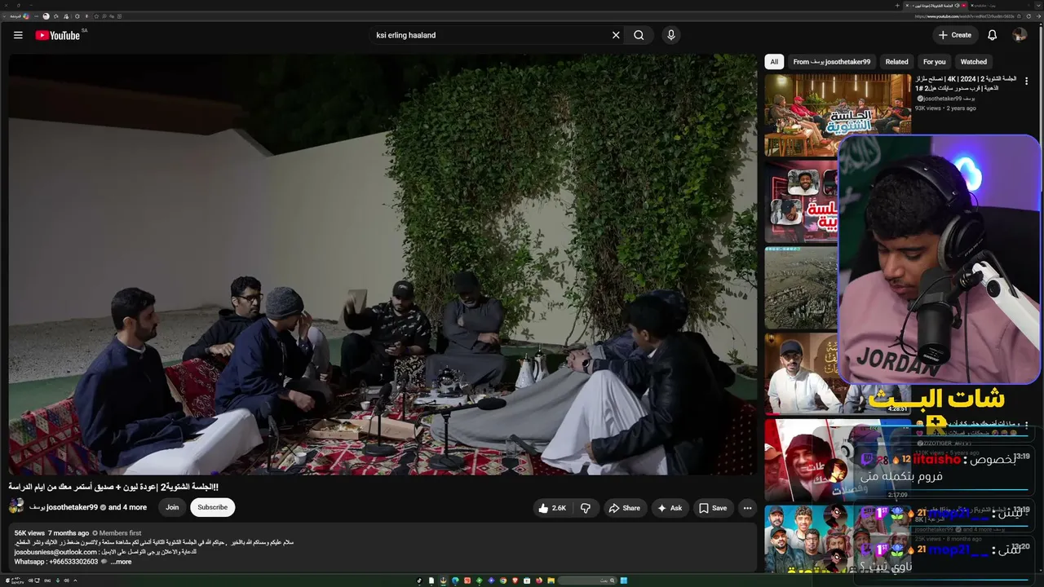Open the '4K | 2024' recommended video title
Viewport: 1044px width, 587px height.
pos(966,83)
